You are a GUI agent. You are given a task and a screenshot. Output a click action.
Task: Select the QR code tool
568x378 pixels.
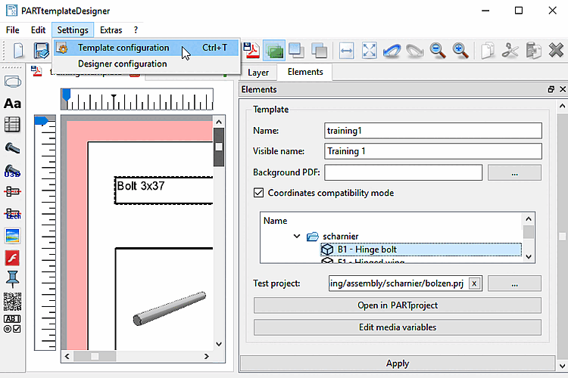(x=12, y=302)
